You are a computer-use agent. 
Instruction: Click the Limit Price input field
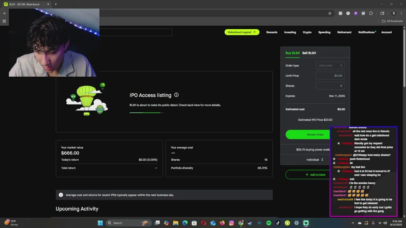(331, 76)
